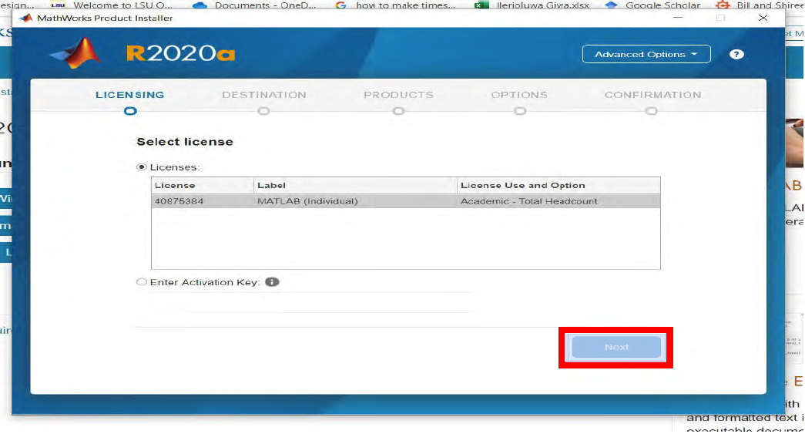
Task: Choose the Enter Activation Key radio option
Action: coord(141,282)
